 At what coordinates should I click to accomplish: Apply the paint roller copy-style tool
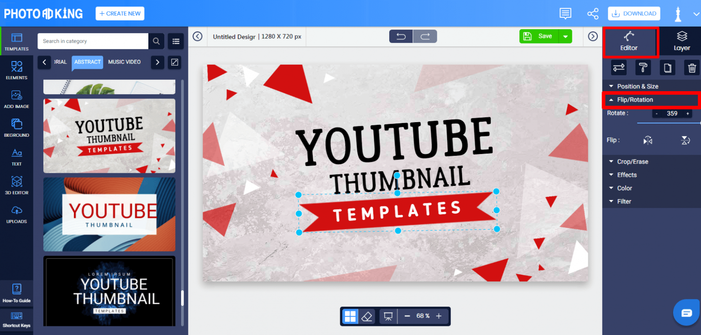click(x=643, y=67)
